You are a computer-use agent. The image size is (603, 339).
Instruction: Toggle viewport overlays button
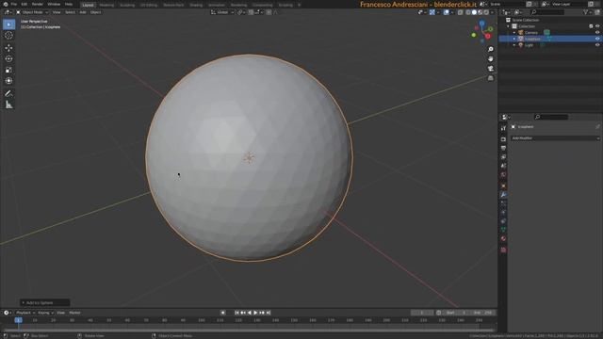[446, 12]
